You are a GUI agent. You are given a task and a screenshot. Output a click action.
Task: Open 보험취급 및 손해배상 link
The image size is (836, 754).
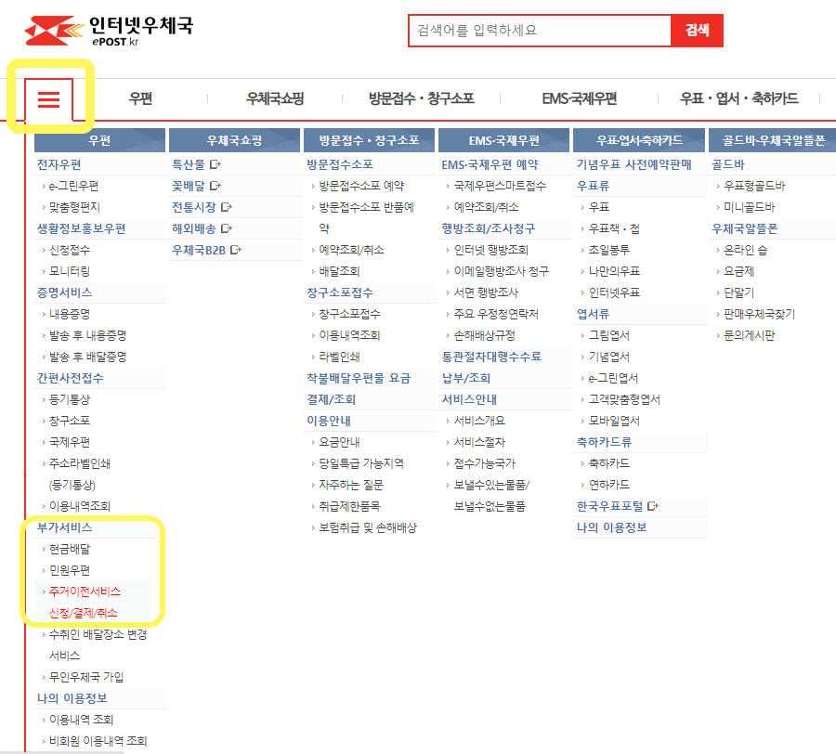tap(368, 527)
